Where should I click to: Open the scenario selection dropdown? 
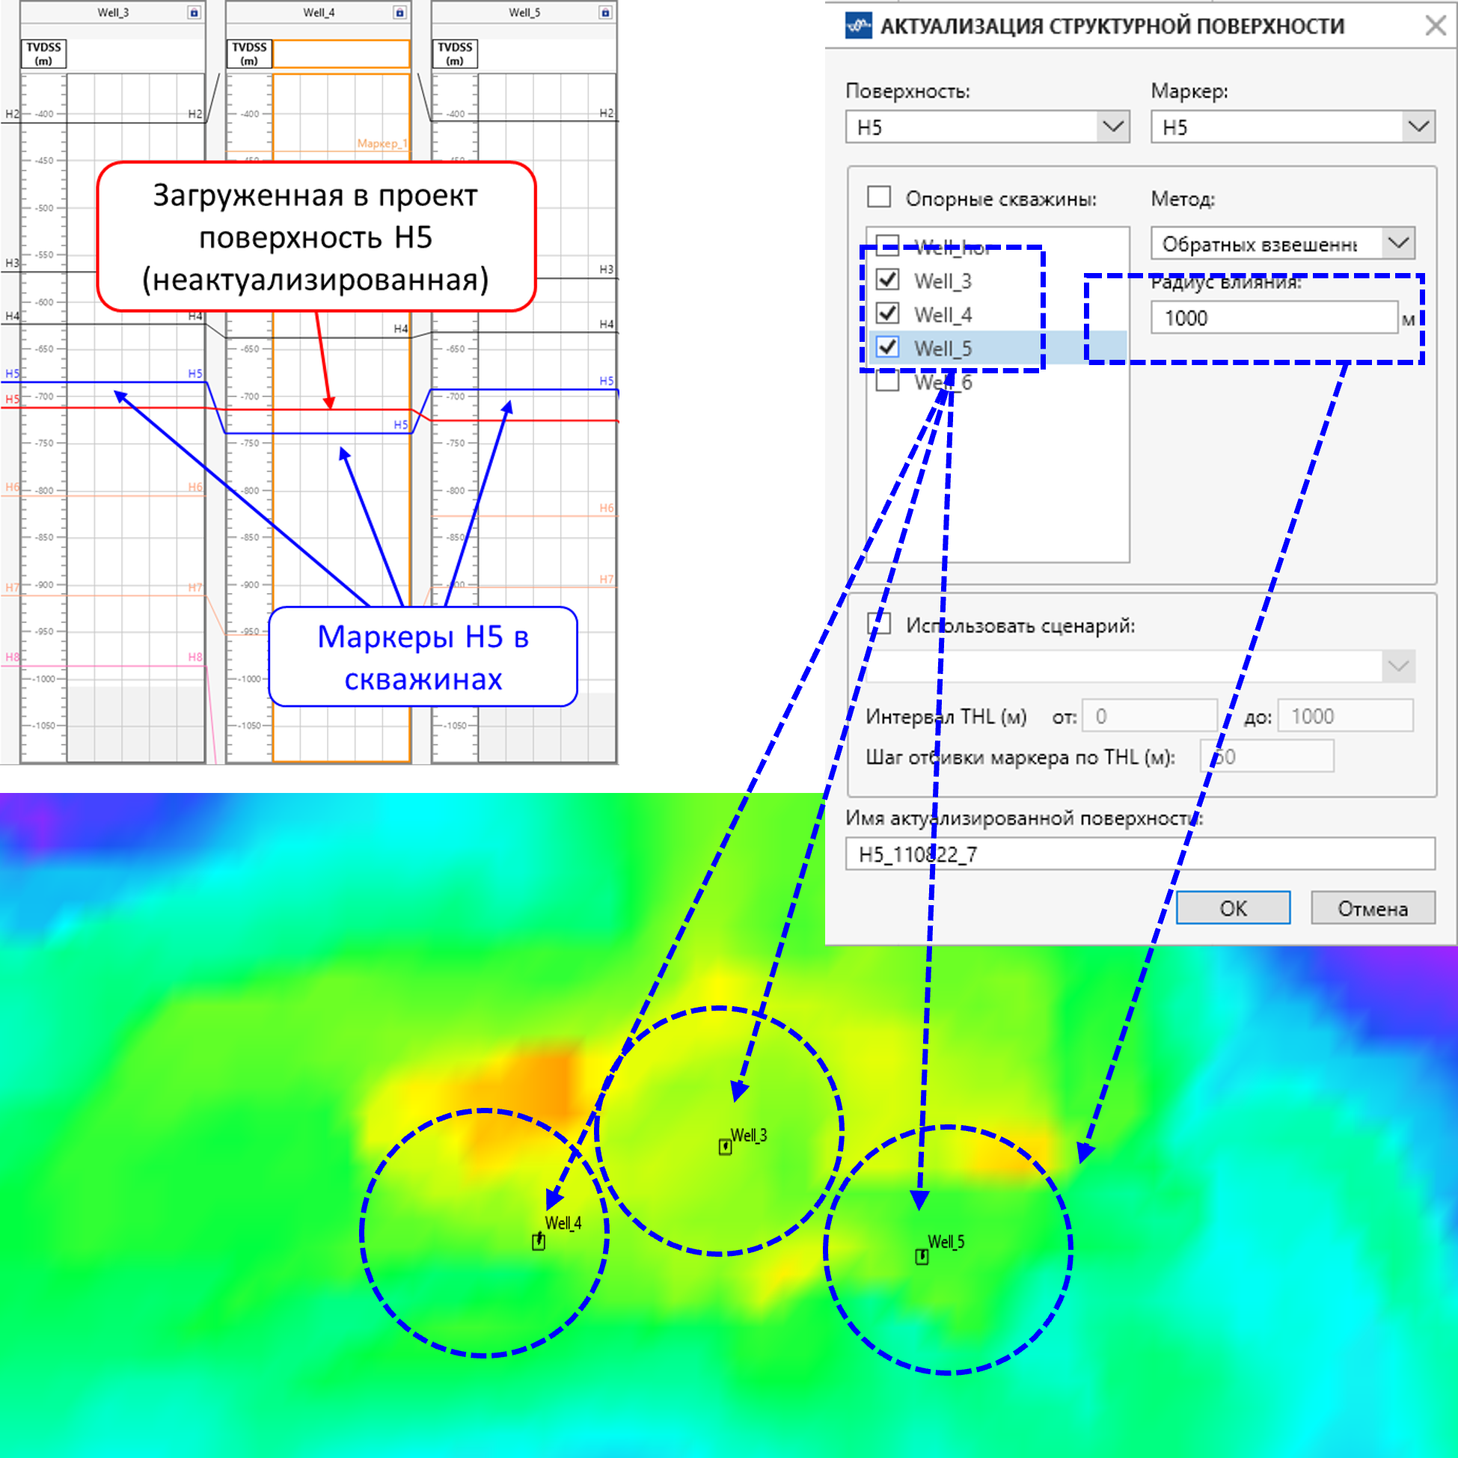click(1398, 667)
